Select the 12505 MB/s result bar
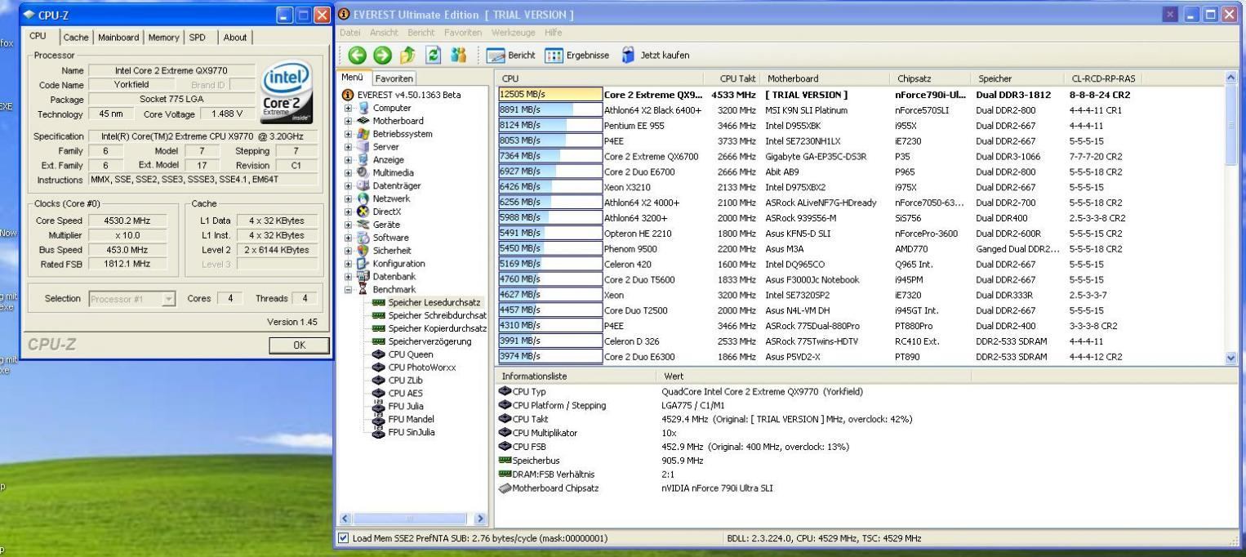The image size is (1246, 557). [x=549, y=95]
